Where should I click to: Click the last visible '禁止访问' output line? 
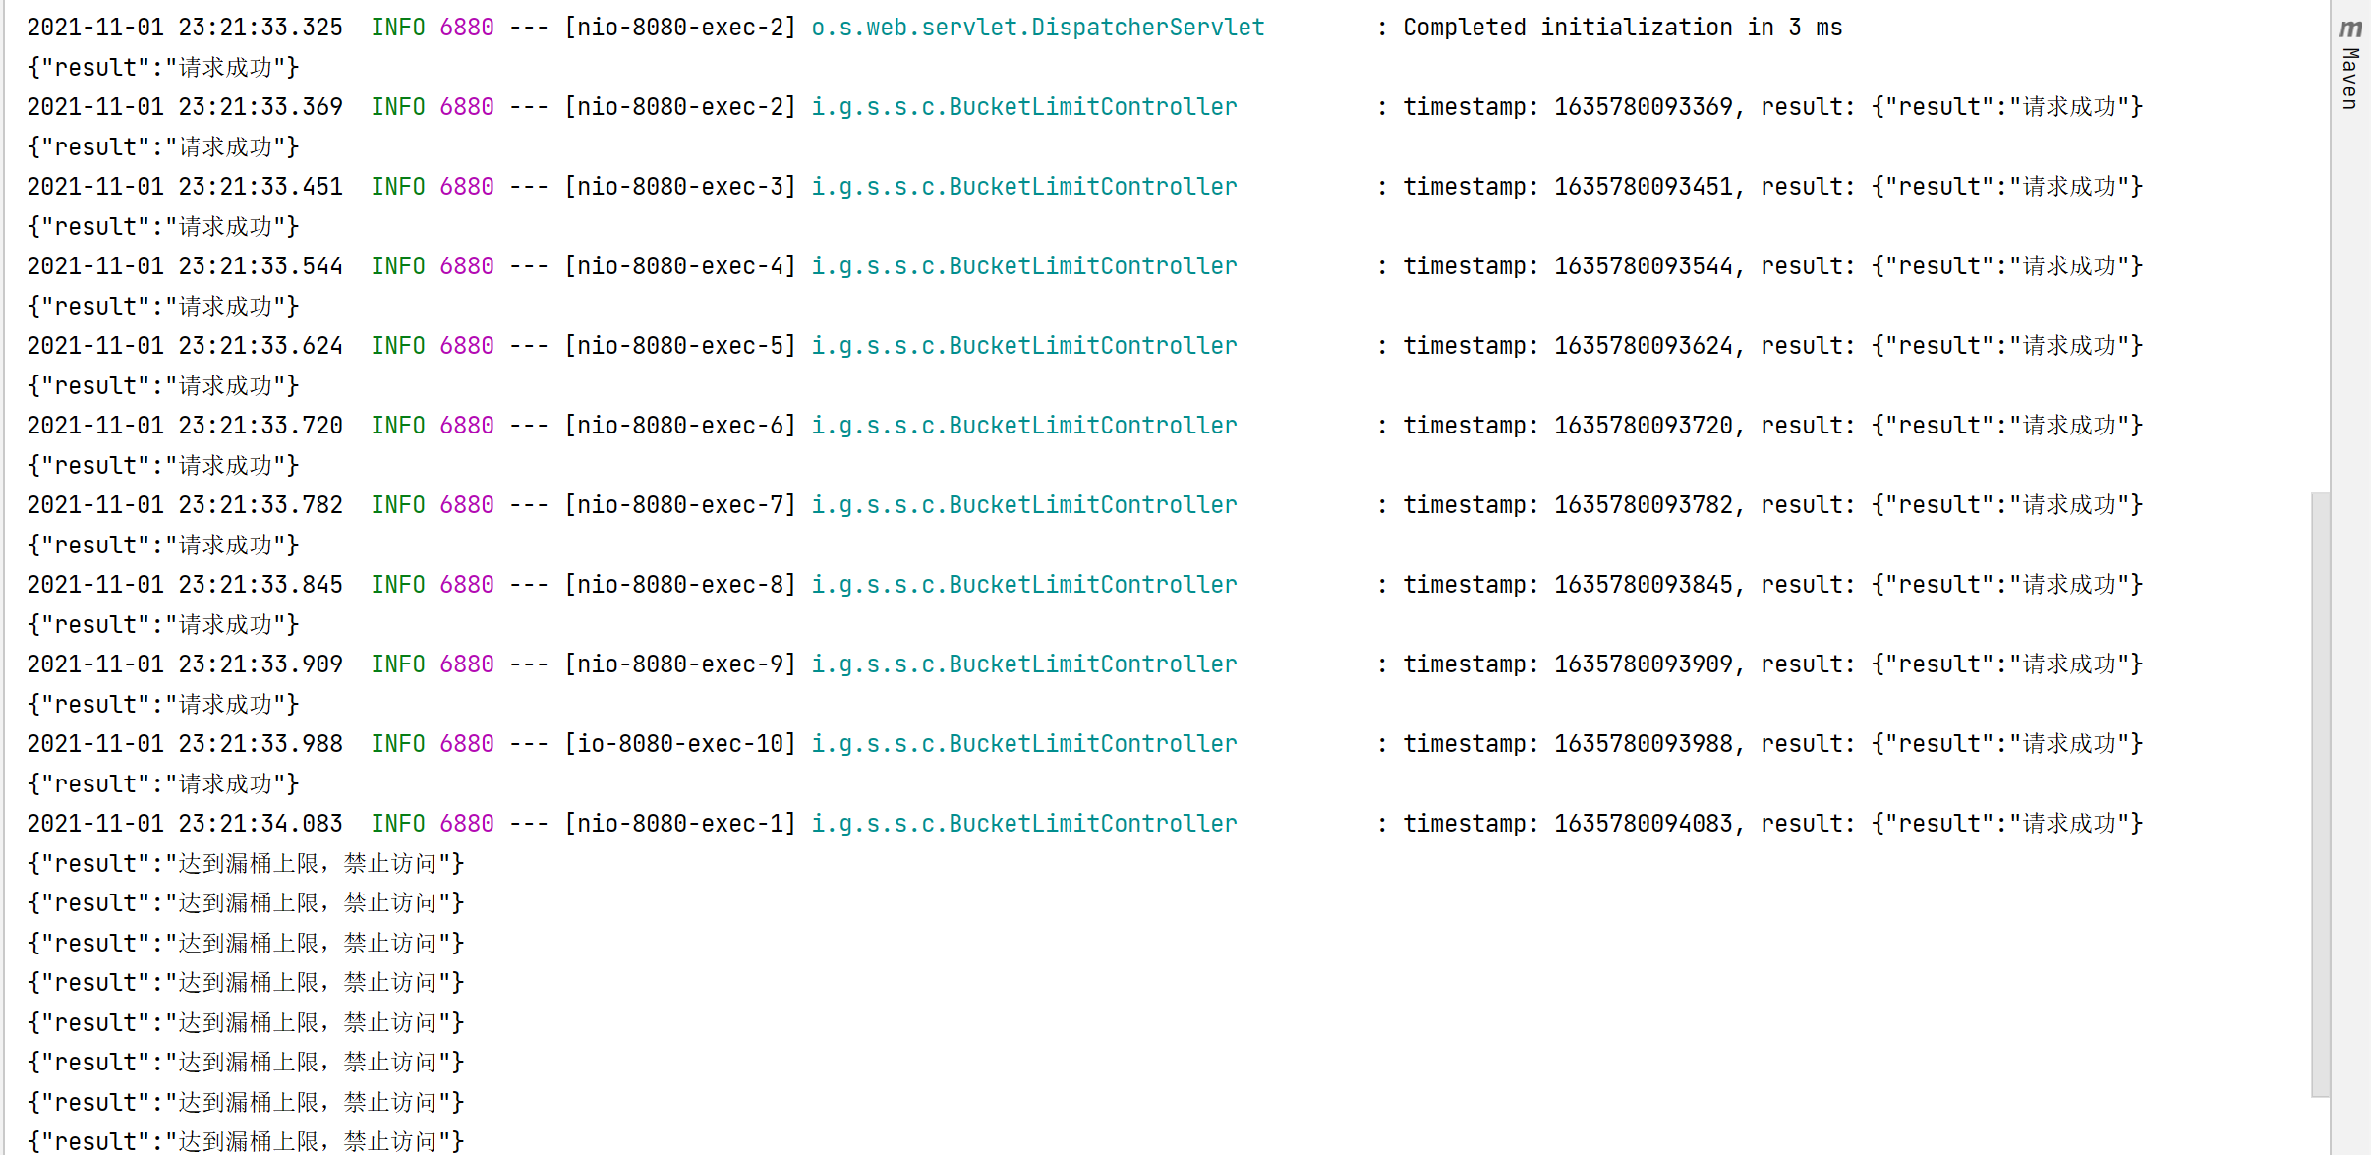click(x=246, y=1142)
